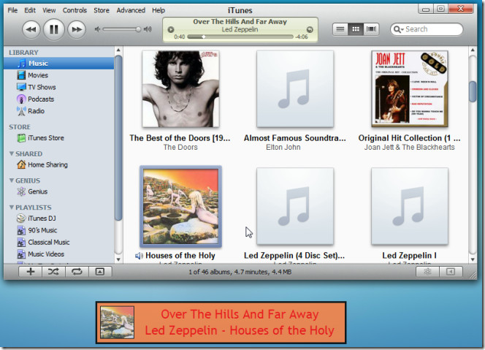
Task: Select The Best of the Doors artwork
Action: 180,89
